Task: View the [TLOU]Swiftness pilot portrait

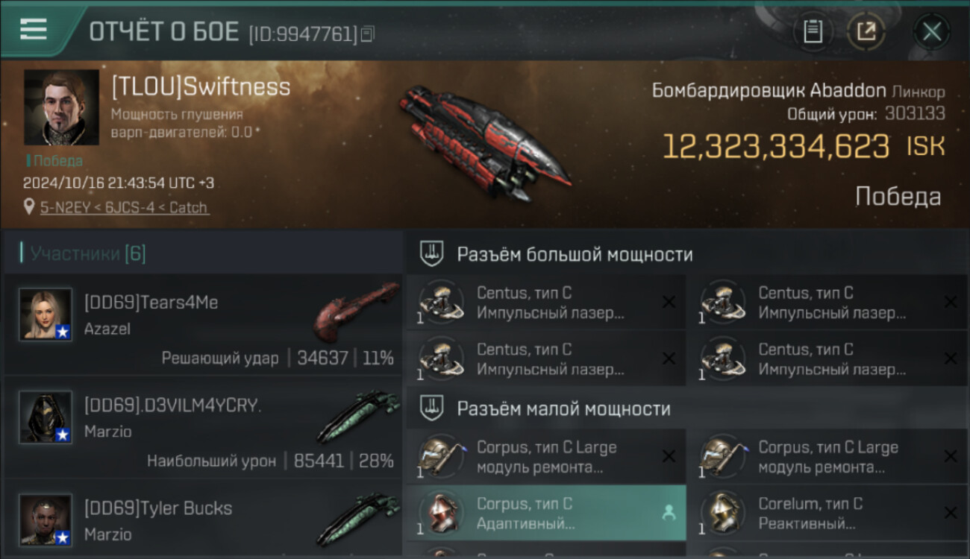Action: [61, 107]
